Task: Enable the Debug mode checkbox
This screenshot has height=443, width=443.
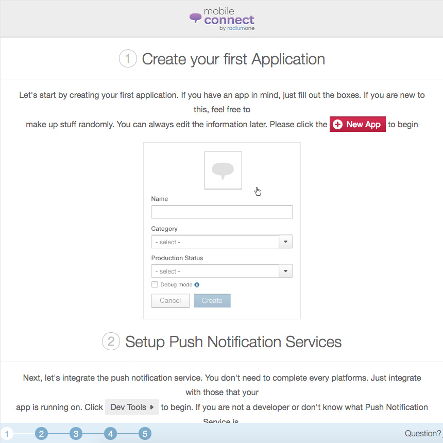Action: pyautogui.click(x=155, y=284)
